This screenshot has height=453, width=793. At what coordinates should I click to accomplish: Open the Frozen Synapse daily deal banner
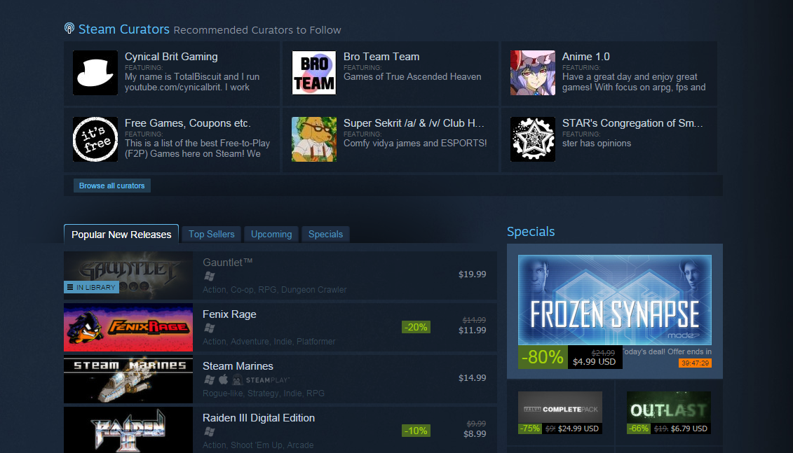tap(614, 300)
